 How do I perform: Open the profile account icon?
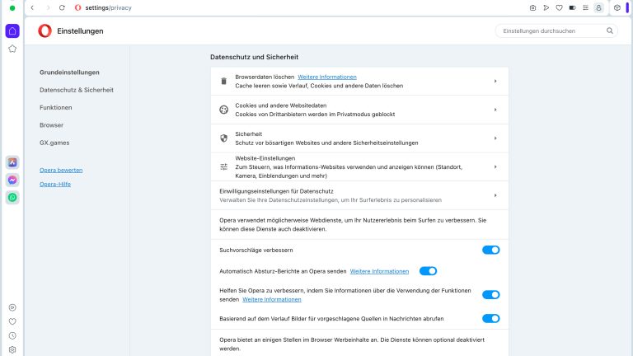[598, 7]
